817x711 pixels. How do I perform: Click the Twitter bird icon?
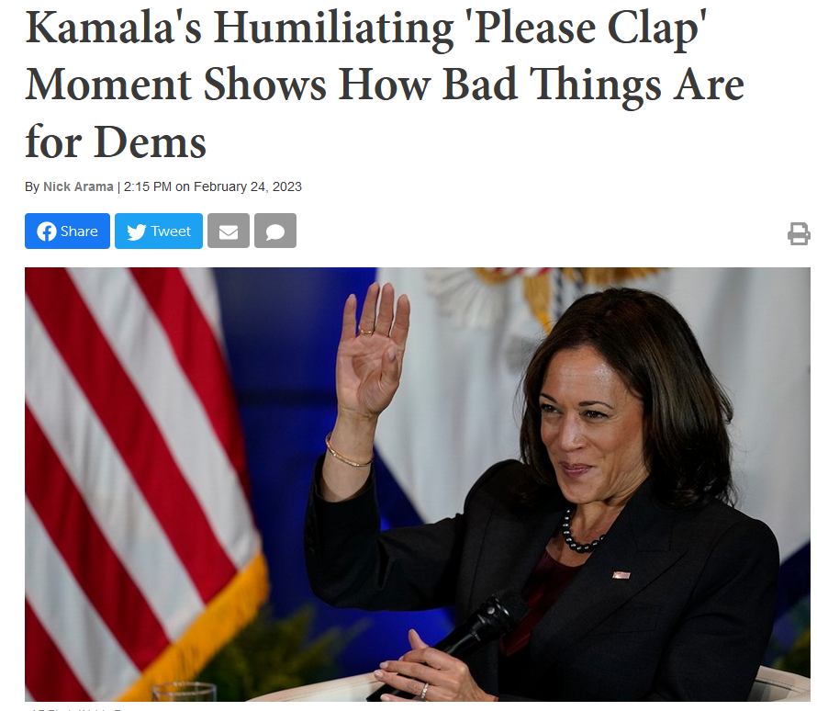click(137, 231)
